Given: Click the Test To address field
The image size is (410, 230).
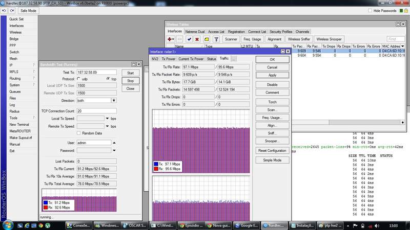Looking at the screenshot, I should [x=96, y=72].
